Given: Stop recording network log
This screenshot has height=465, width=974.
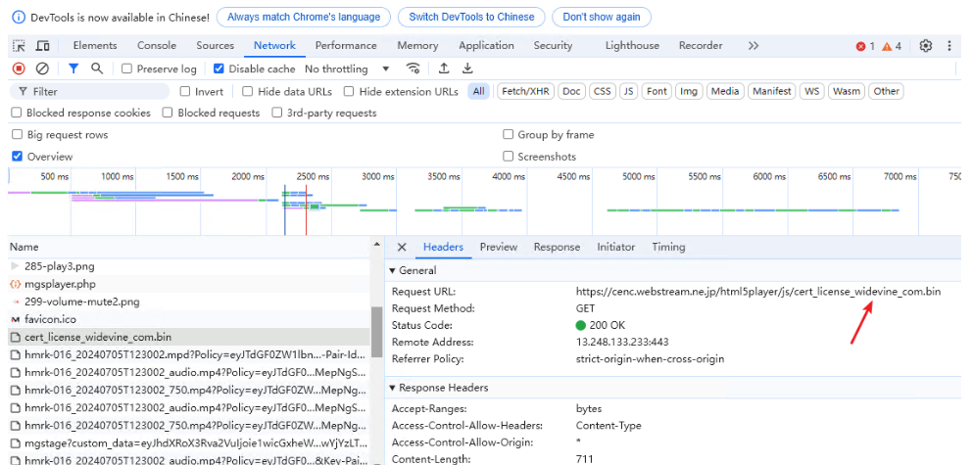Looking at the screenshot, I should click(20, 69).
